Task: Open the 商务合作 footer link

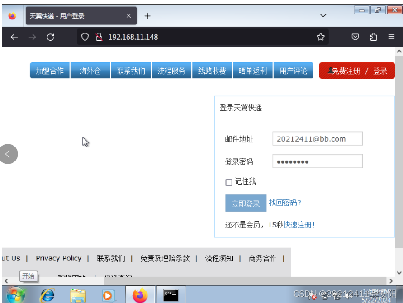Action: (x=263, y=258)
